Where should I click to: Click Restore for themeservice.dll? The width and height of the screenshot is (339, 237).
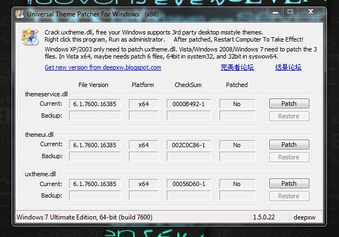[x=289, y=116]
